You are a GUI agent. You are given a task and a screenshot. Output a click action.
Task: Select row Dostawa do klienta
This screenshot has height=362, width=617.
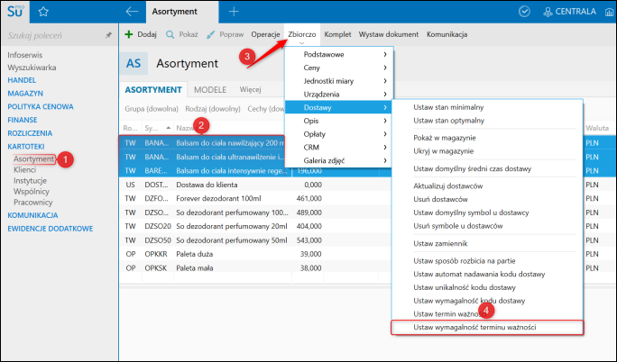(207, 185)
